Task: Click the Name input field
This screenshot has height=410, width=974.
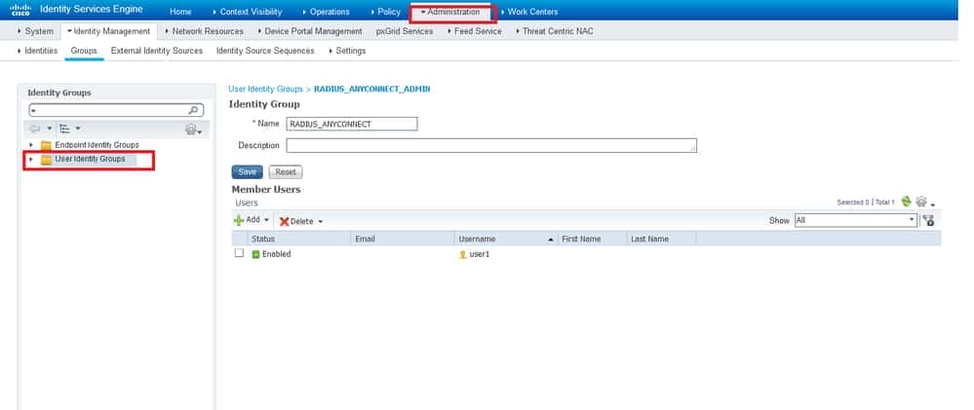Action: click(352, 124)
